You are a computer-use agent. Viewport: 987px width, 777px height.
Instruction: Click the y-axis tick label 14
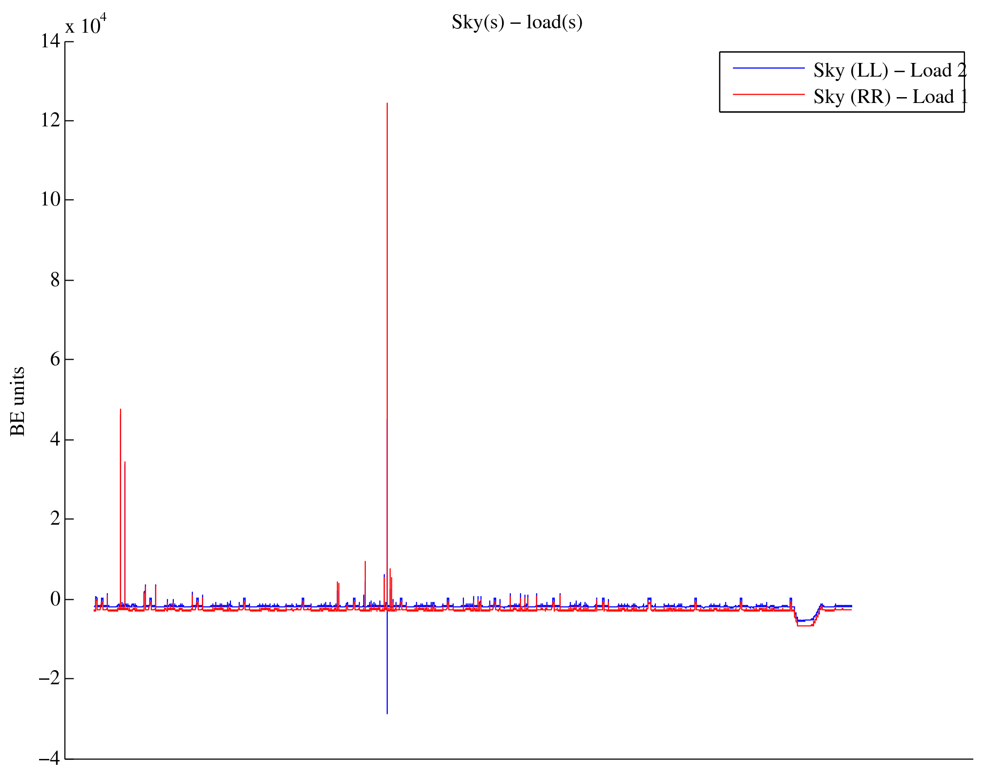point(50,41)
